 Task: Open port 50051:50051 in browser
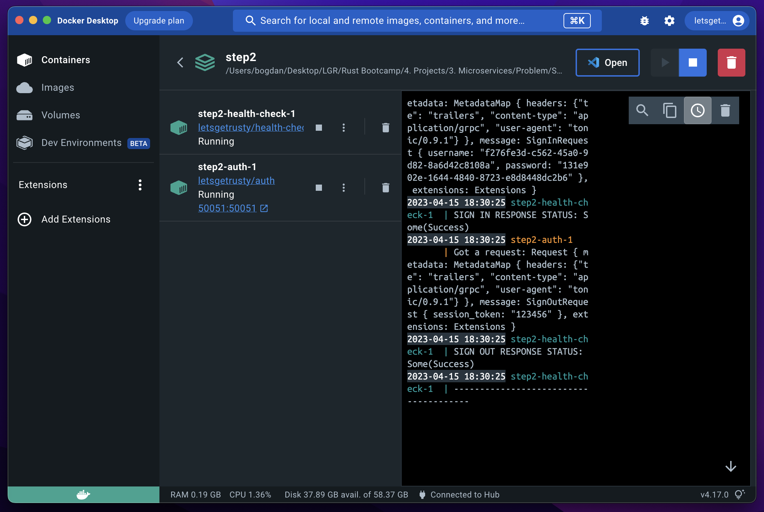point(233,208)
